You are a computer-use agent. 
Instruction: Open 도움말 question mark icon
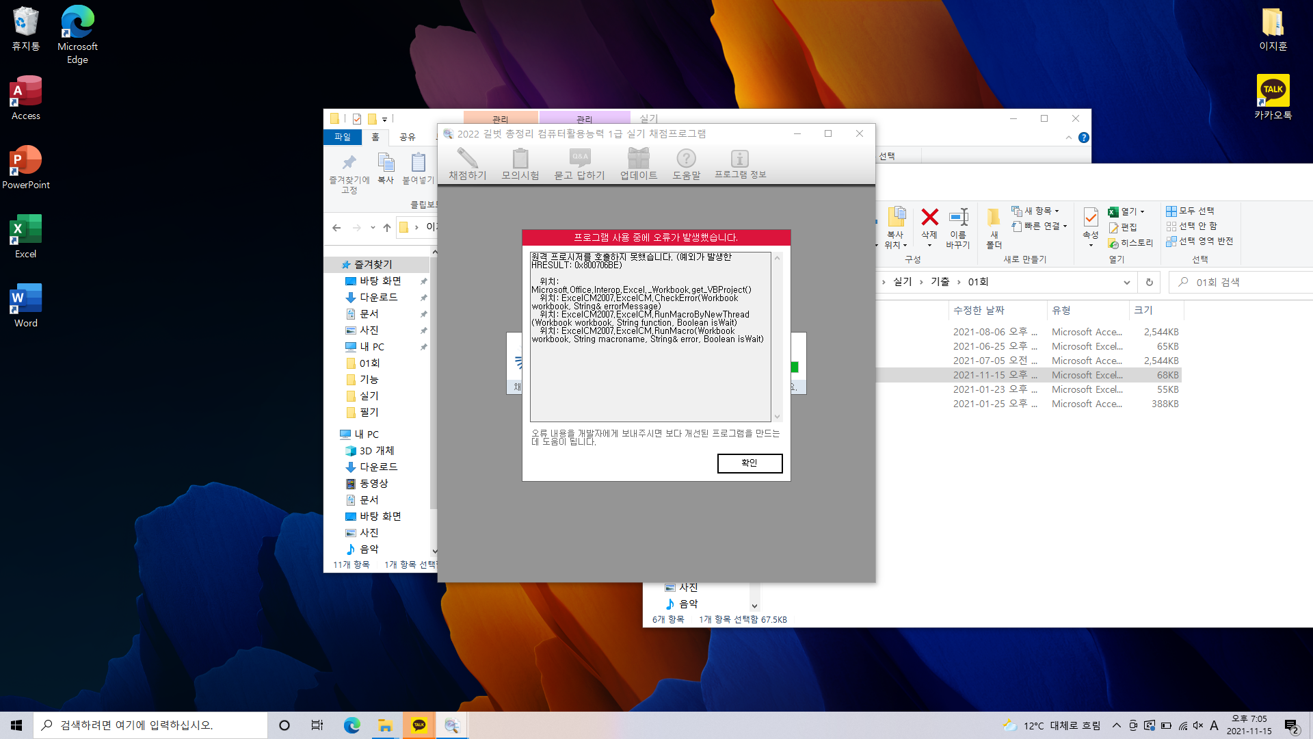pos(686,159)
